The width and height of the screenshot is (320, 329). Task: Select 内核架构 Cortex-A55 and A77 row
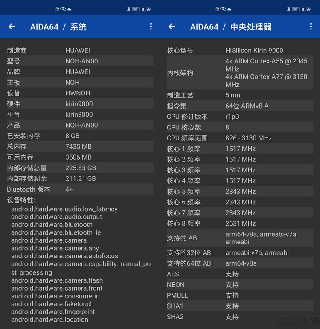click(240, 73)
